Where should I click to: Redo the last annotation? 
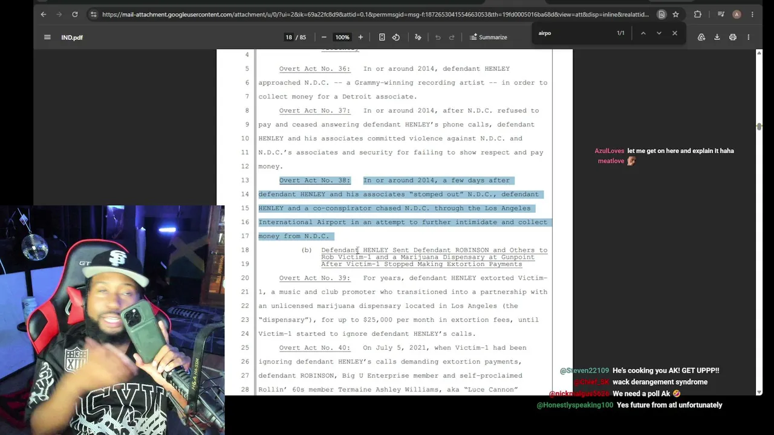click(x=452, y=37)
